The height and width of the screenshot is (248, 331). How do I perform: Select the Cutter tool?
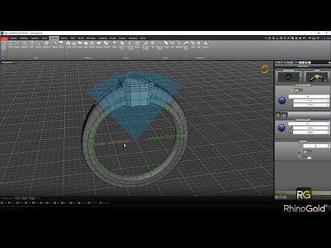pyautogui.click(x=114, y=44)
